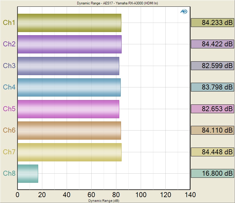Select the 16.800 dB value box
The height and width of the screenshot is (203, 235).
[x=212, y=173]
